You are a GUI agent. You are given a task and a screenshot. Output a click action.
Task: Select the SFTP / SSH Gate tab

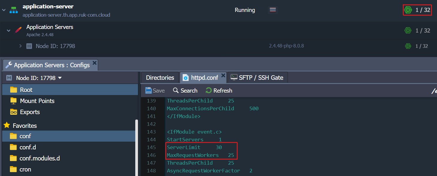[257, 77]
